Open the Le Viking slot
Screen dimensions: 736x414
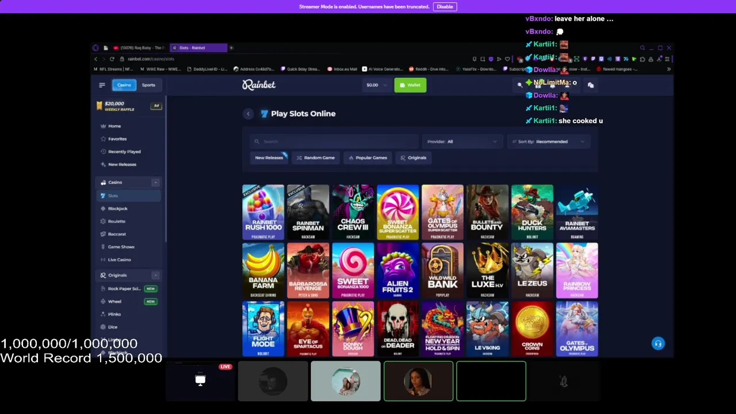[488, 329]
